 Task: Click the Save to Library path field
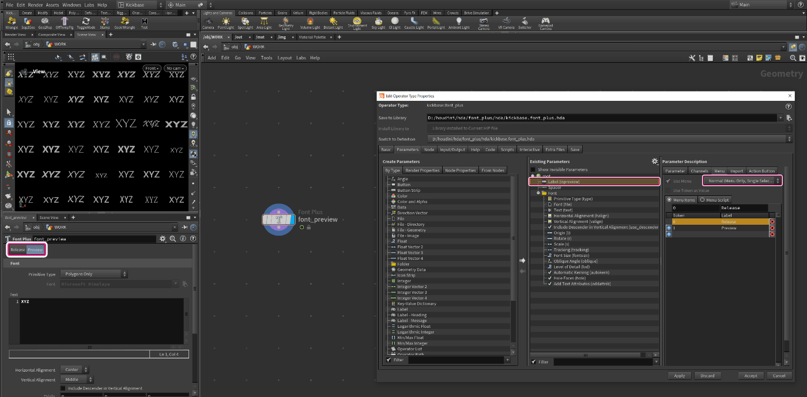602,118
